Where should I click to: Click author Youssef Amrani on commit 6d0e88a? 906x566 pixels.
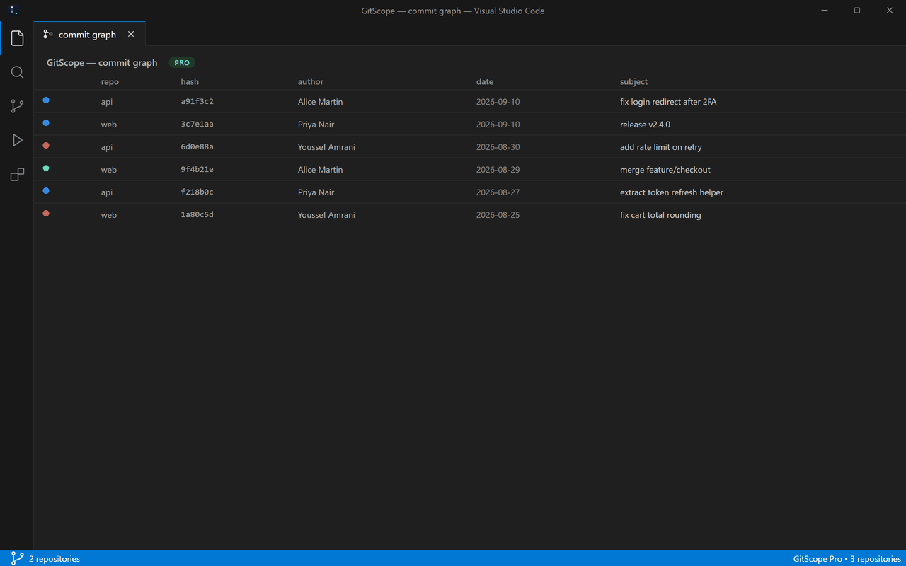point(326,147)
